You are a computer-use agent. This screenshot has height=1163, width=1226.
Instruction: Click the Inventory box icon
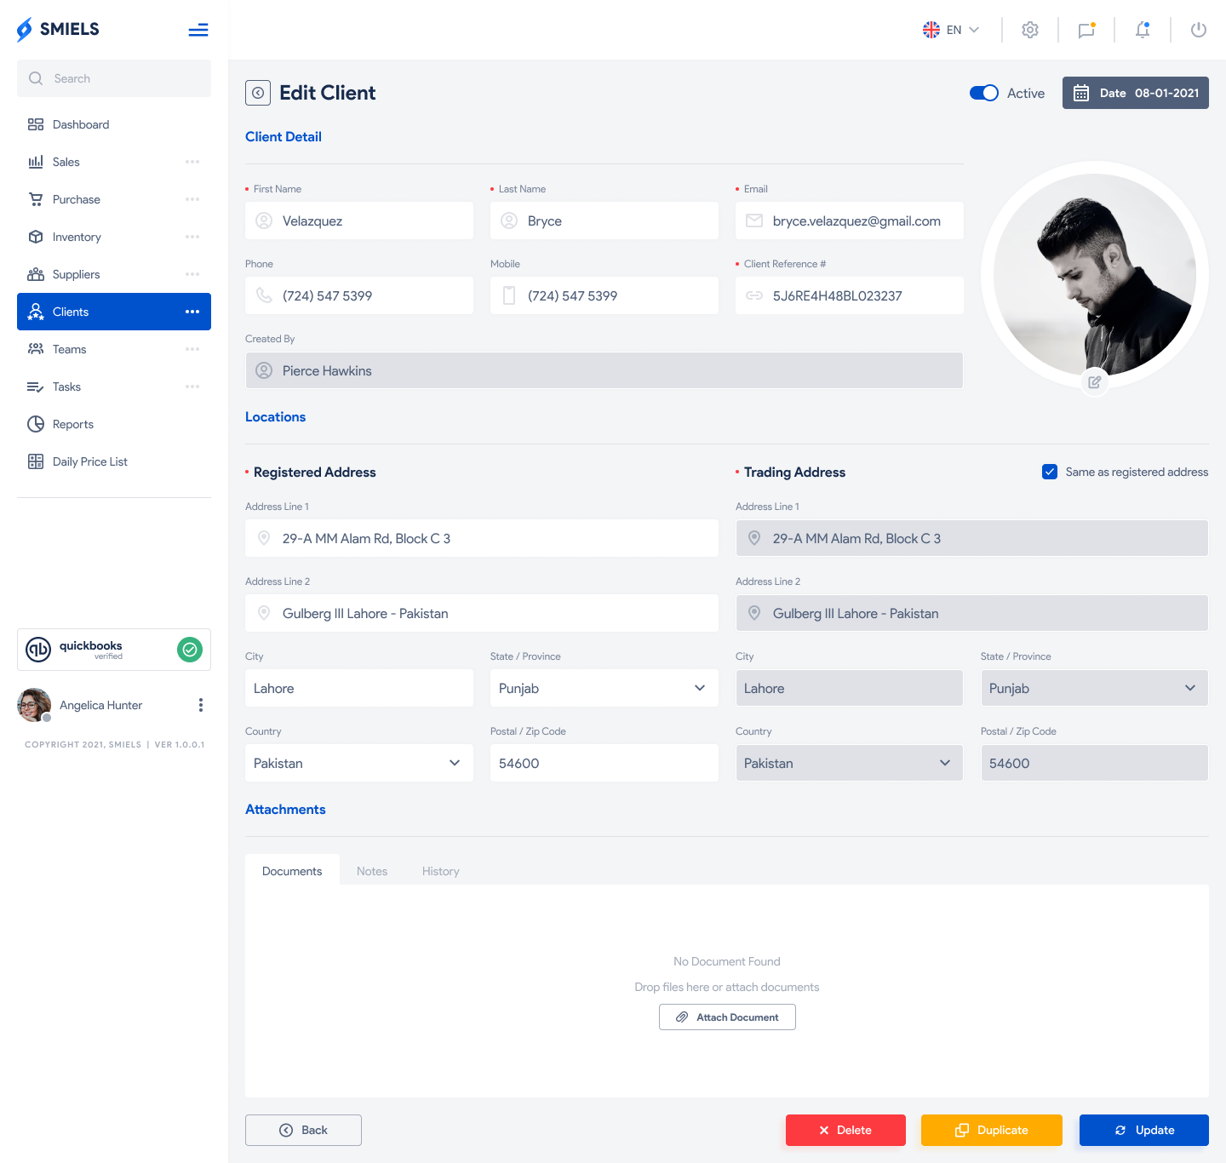[36, 237]
